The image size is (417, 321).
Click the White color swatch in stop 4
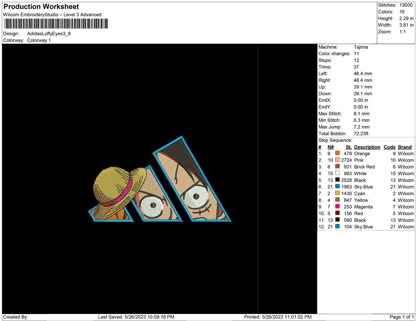337,173
